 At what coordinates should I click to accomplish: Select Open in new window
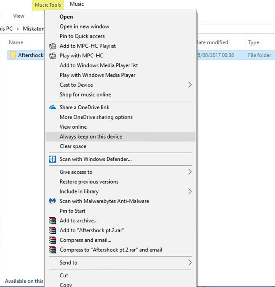(x=120, y=26)
